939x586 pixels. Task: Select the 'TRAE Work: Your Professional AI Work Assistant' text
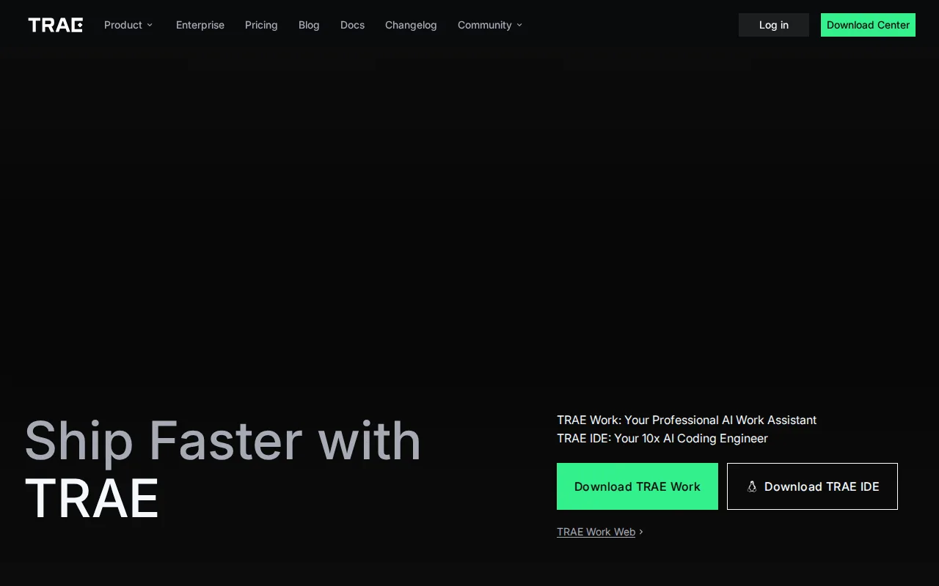click(687, 420)
